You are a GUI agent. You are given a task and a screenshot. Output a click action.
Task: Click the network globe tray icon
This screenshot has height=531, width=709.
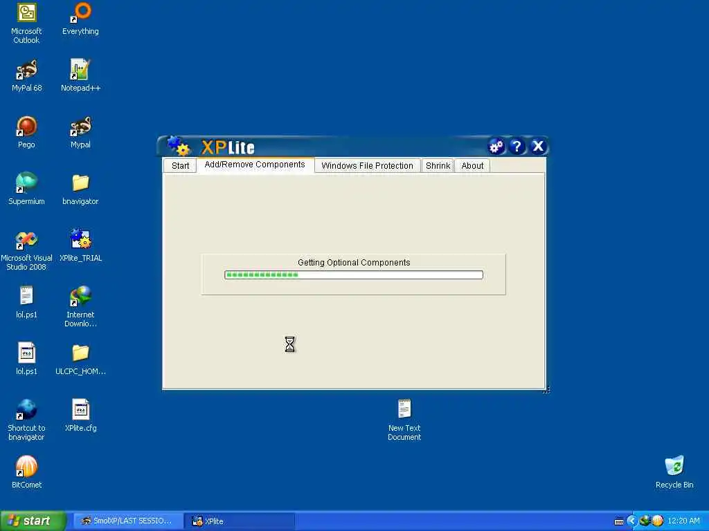point(645,521)
